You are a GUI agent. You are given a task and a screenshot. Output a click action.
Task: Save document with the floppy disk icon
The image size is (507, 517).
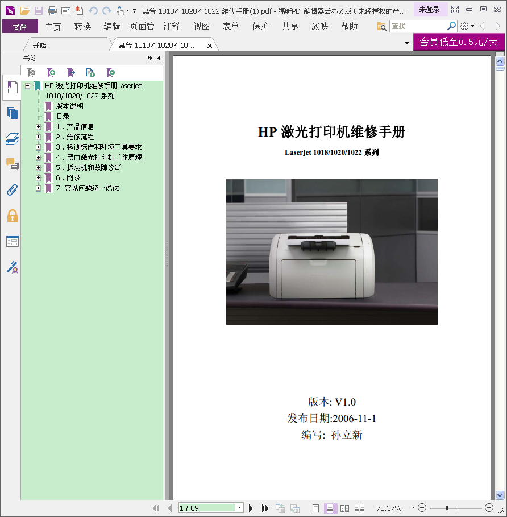[x=39, y=11]
